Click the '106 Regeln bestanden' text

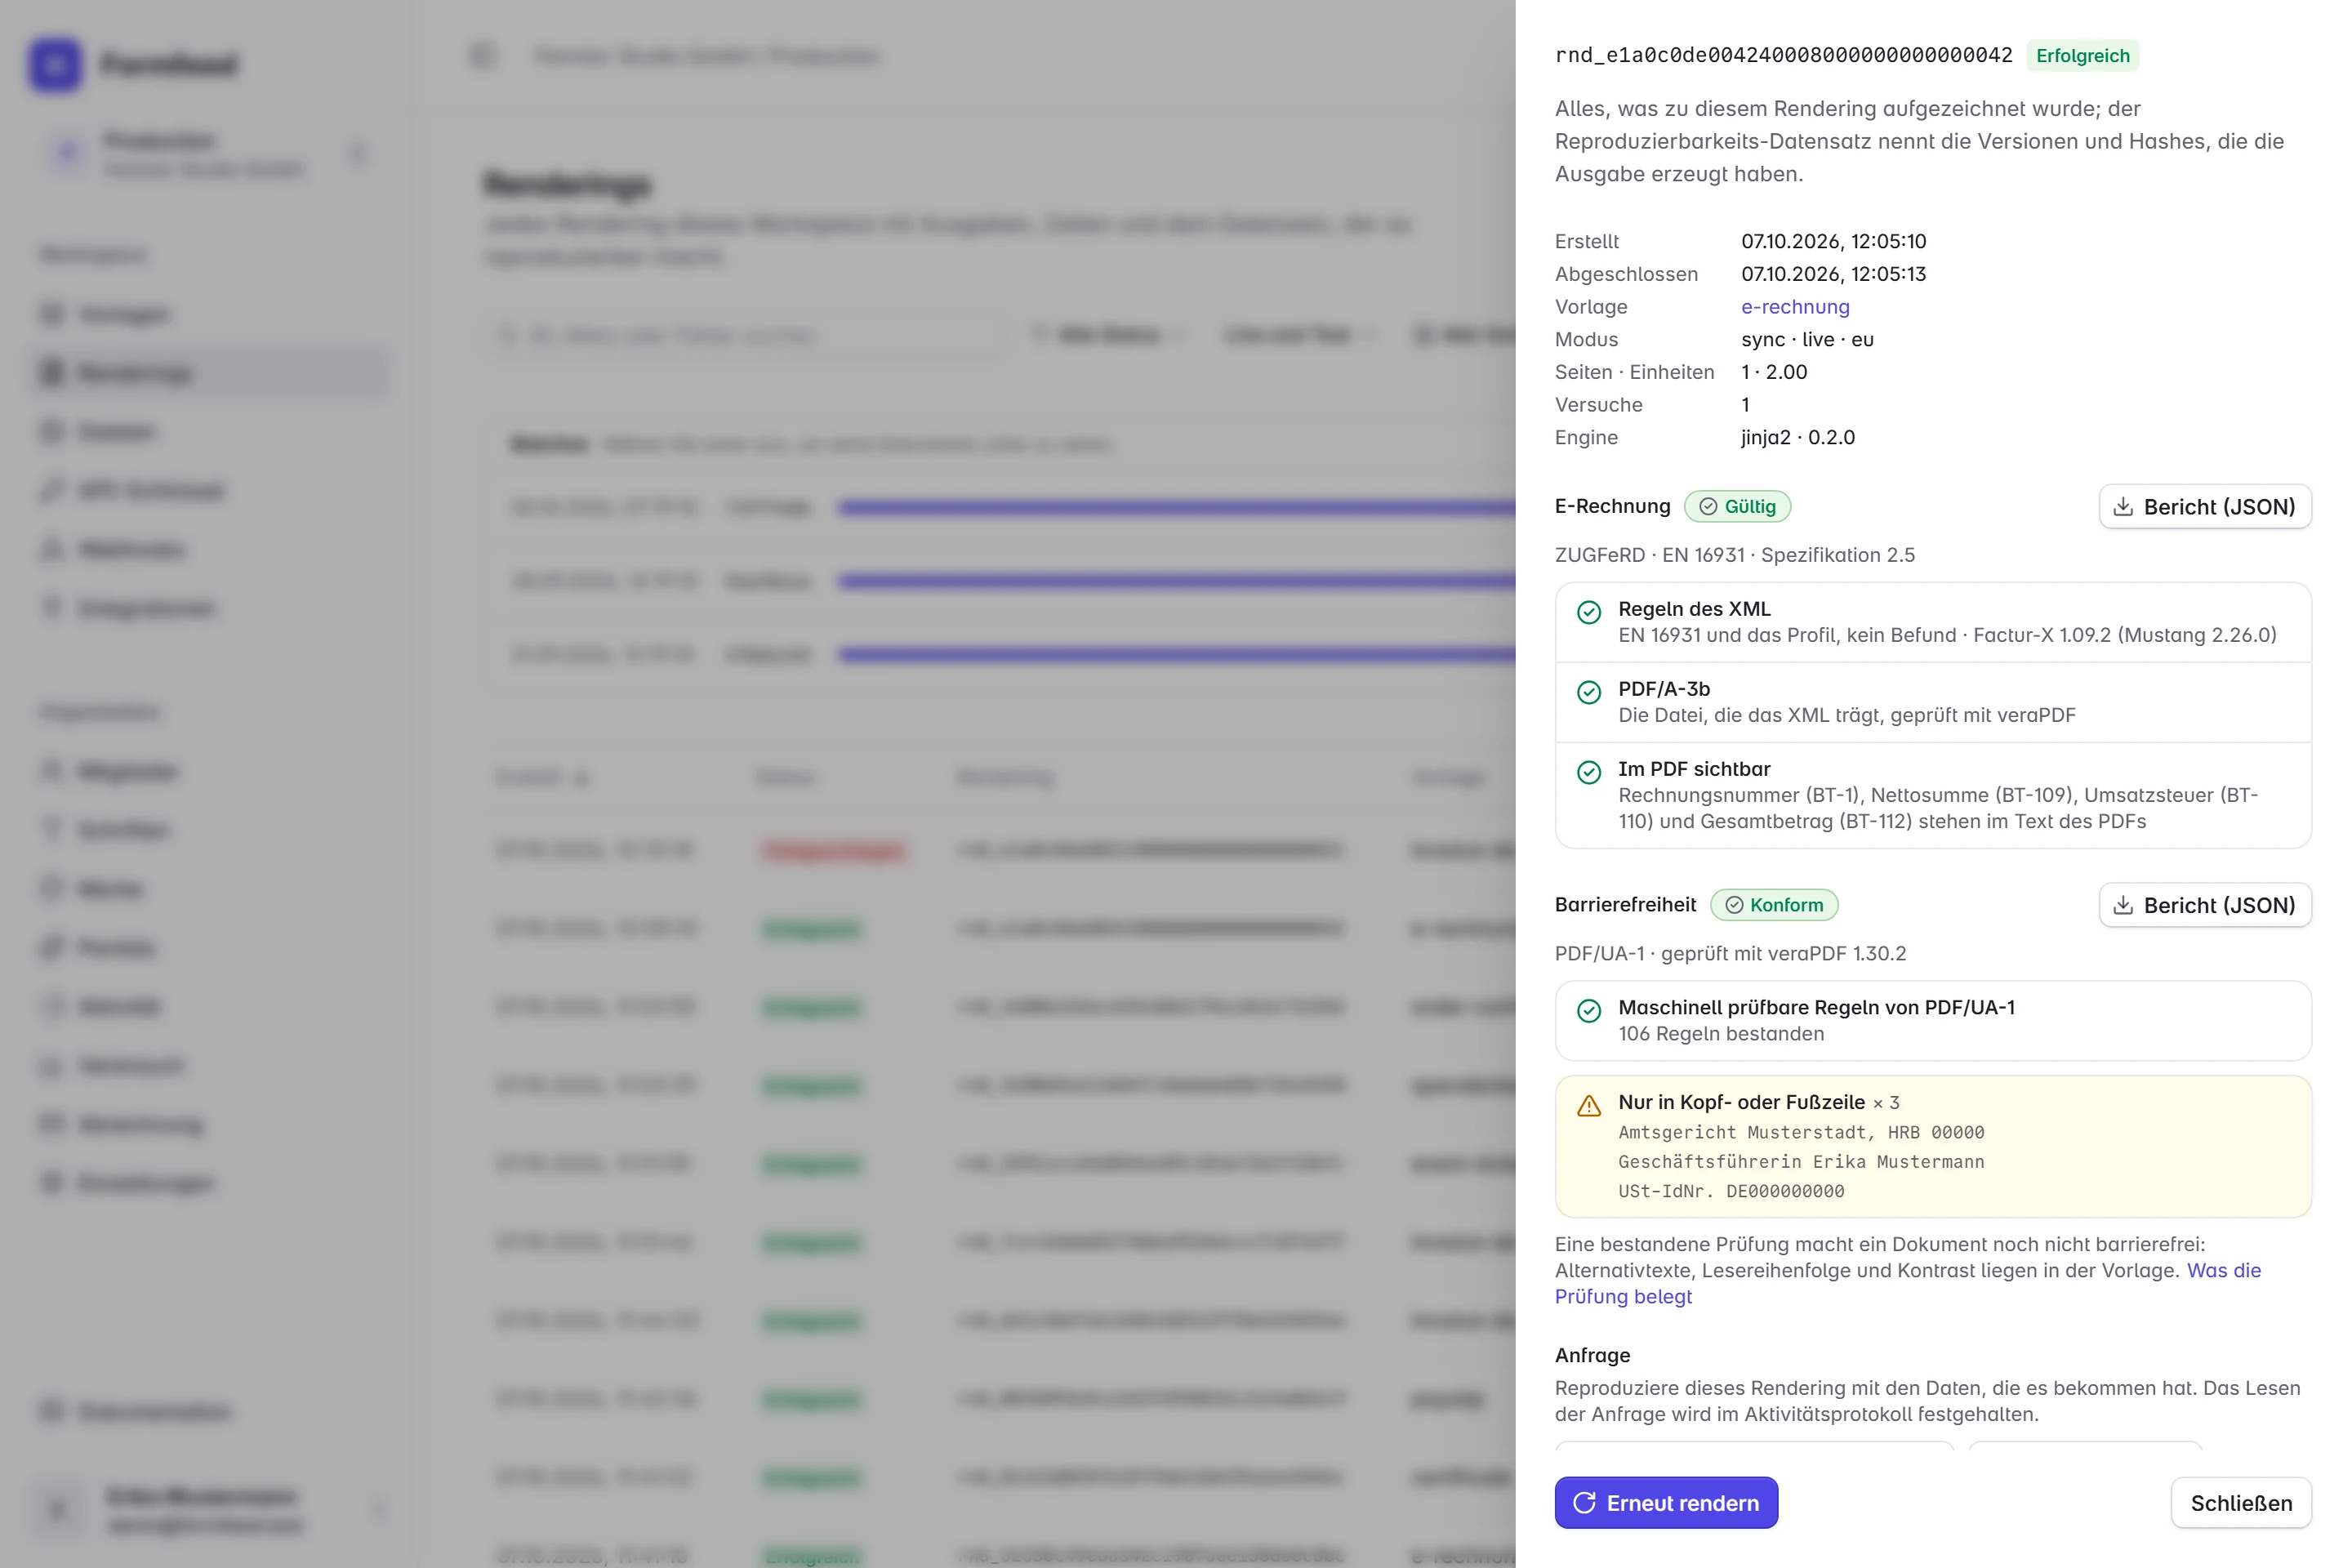[x=1721, y=1033]
